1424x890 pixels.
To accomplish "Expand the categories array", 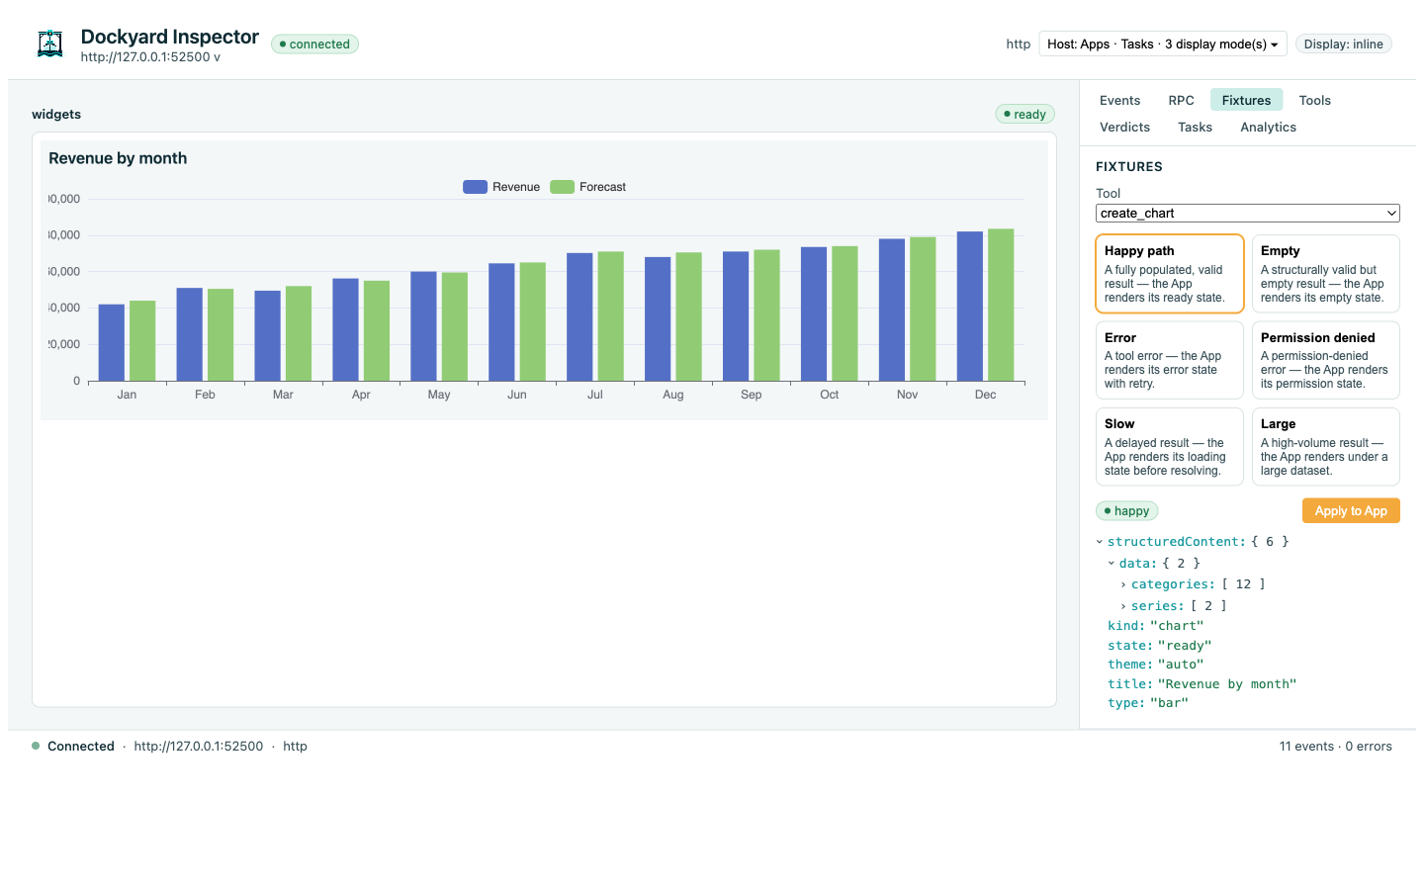I will point(1123,584).
